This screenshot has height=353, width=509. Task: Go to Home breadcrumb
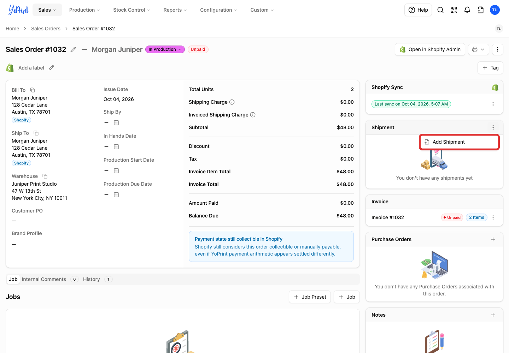point(12,29)
